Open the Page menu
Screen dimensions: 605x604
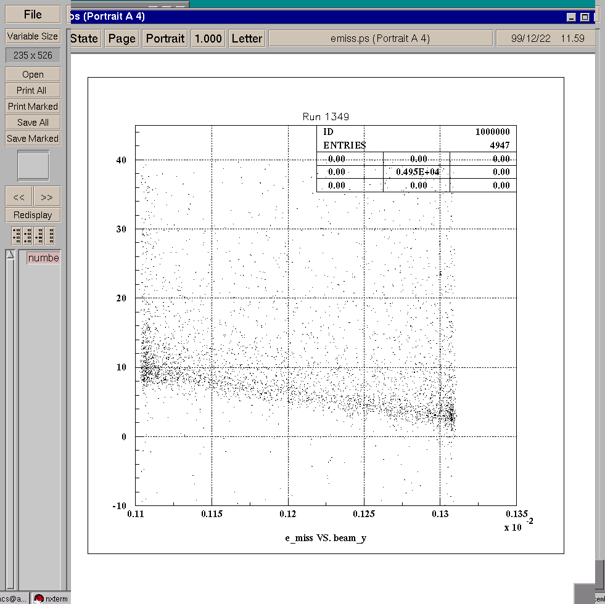[x=121, y=39]
